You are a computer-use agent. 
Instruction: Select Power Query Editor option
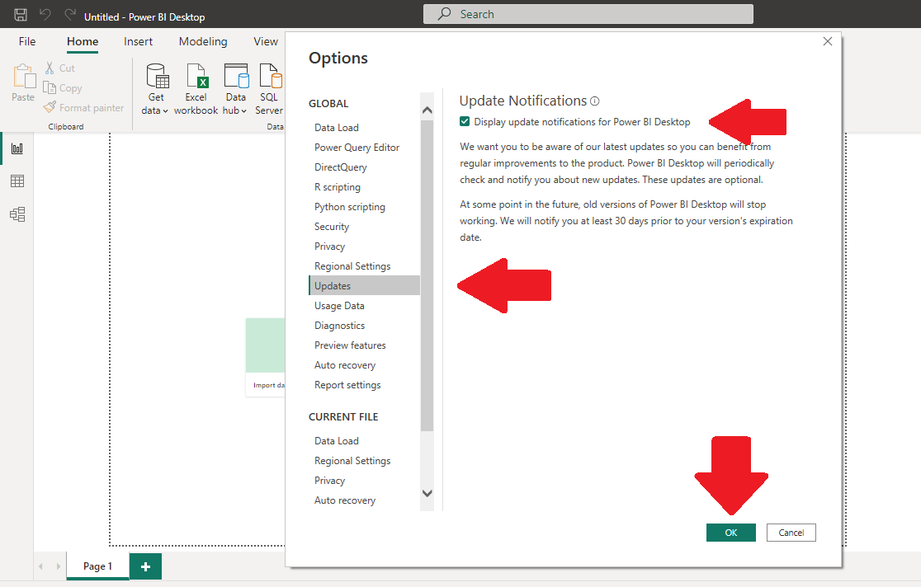tap(357, 148)
